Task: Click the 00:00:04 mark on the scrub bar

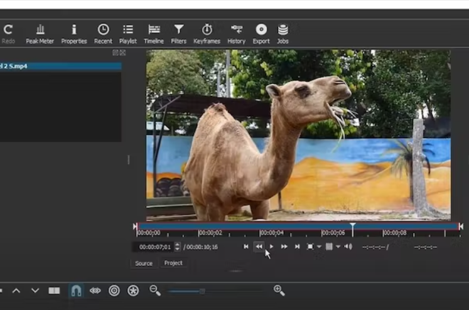Action: [271, 233]
